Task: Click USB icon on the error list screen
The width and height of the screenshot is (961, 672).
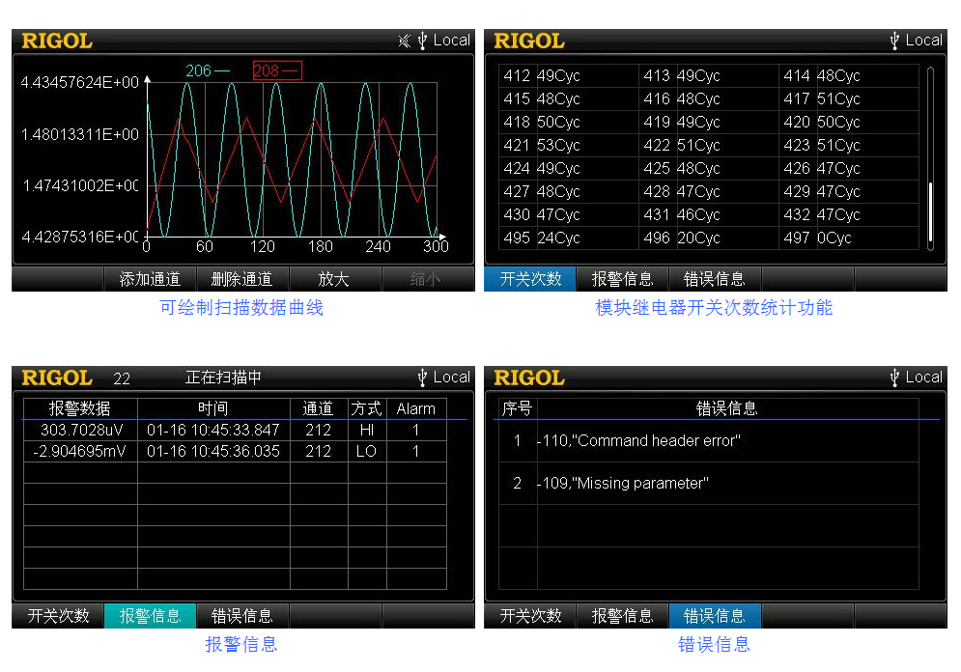Action: 894,378
